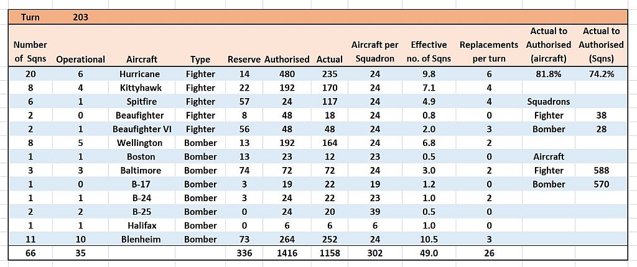Select the 74.2% squadrons percentage cell

click(601, 74)
